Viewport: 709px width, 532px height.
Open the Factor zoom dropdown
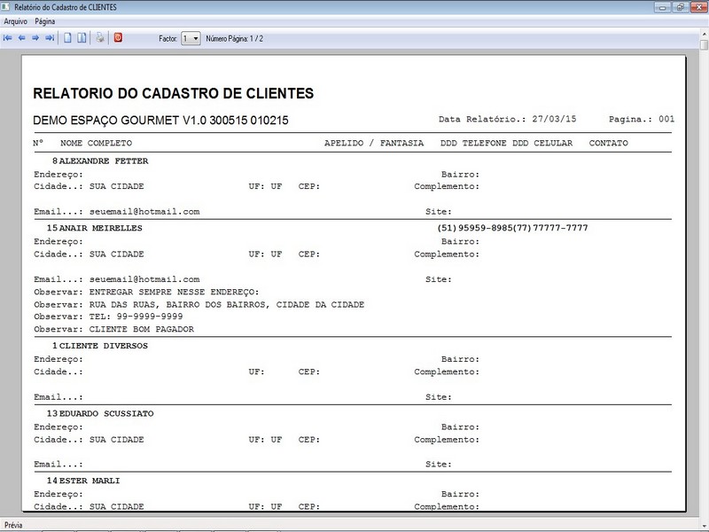[x=191, y=38]
